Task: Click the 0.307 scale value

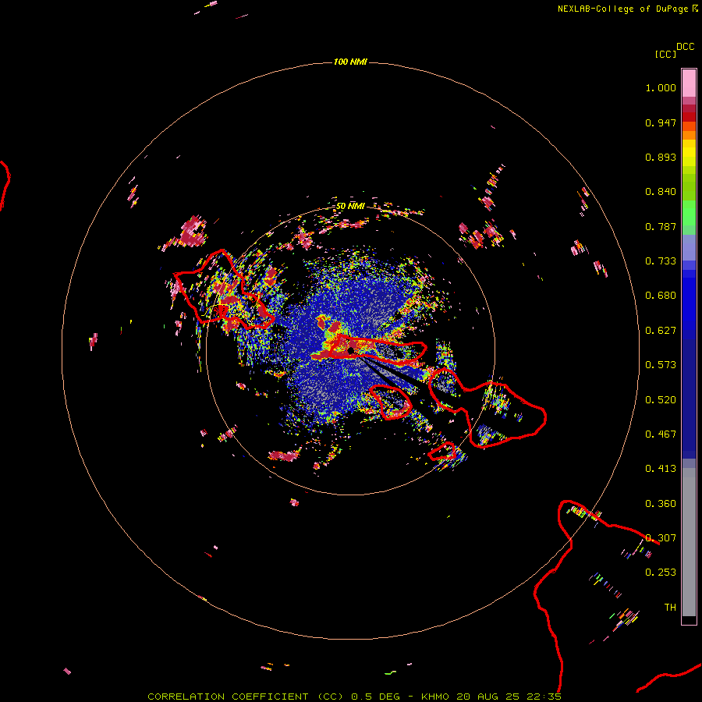Action: click(x=661, y=538)
